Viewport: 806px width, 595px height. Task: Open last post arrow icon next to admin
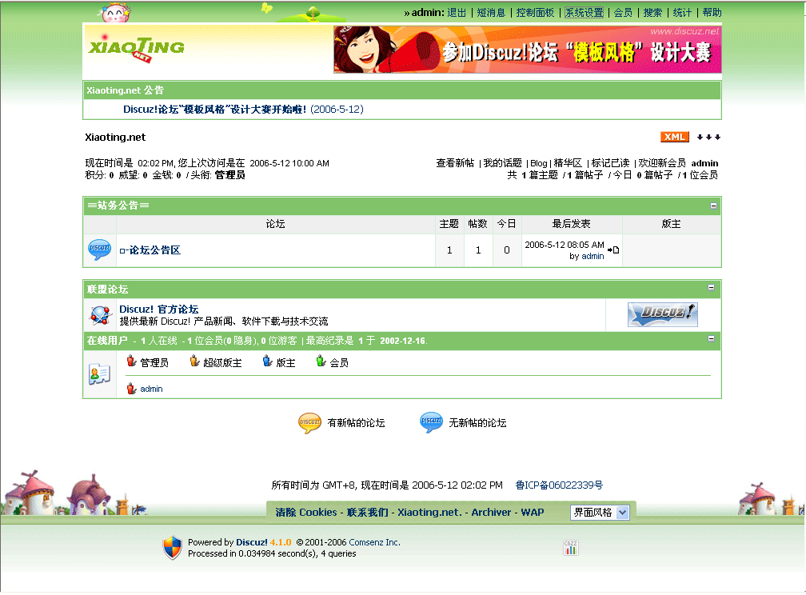(x=613, y=250)
